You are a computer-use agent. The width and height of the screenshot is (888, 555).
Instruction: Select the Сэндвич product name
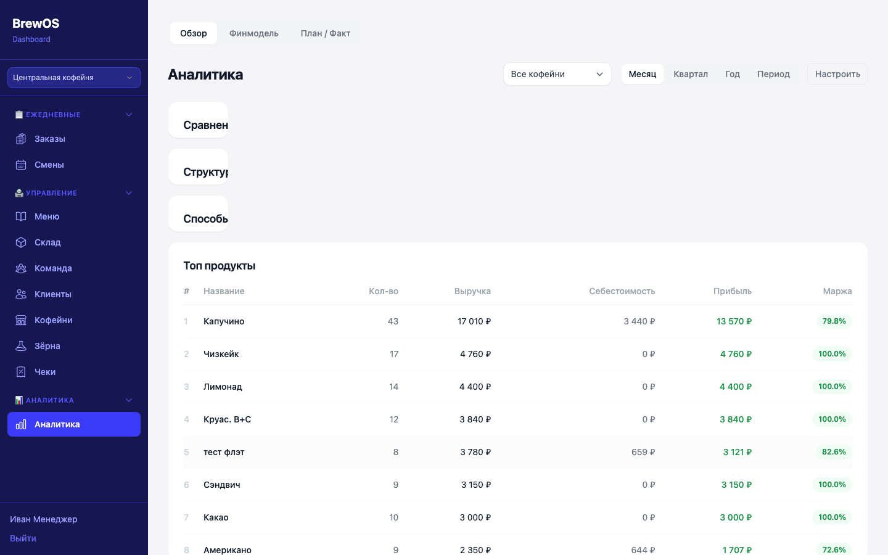[x=222, y=485]
